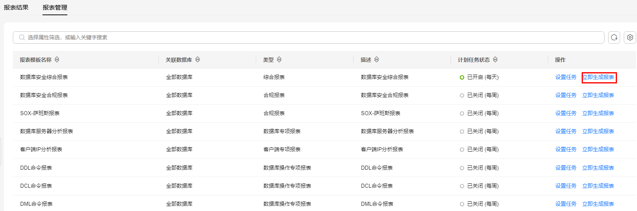Viewport: 637px width, 211px height.
Task: Click 立即生成报表 for DCL命令报表
Action: pos(598,186)
